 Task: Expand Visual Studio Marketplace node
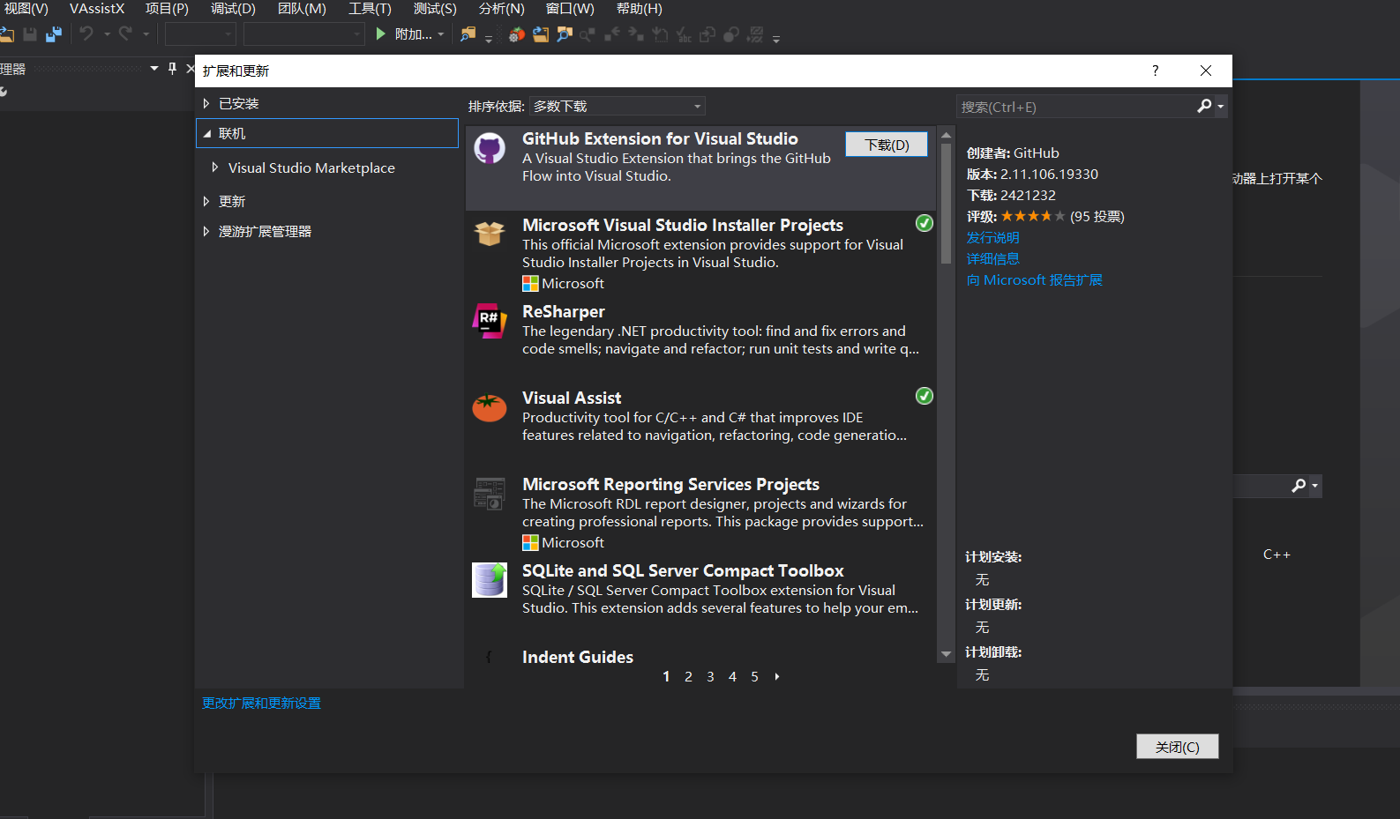tap(214, 168)
